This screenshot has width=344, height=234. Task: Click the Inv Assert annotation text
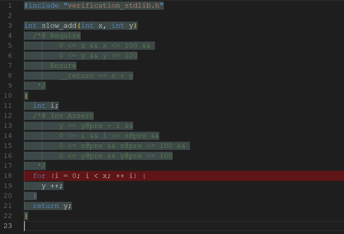(x=72, y=116)
